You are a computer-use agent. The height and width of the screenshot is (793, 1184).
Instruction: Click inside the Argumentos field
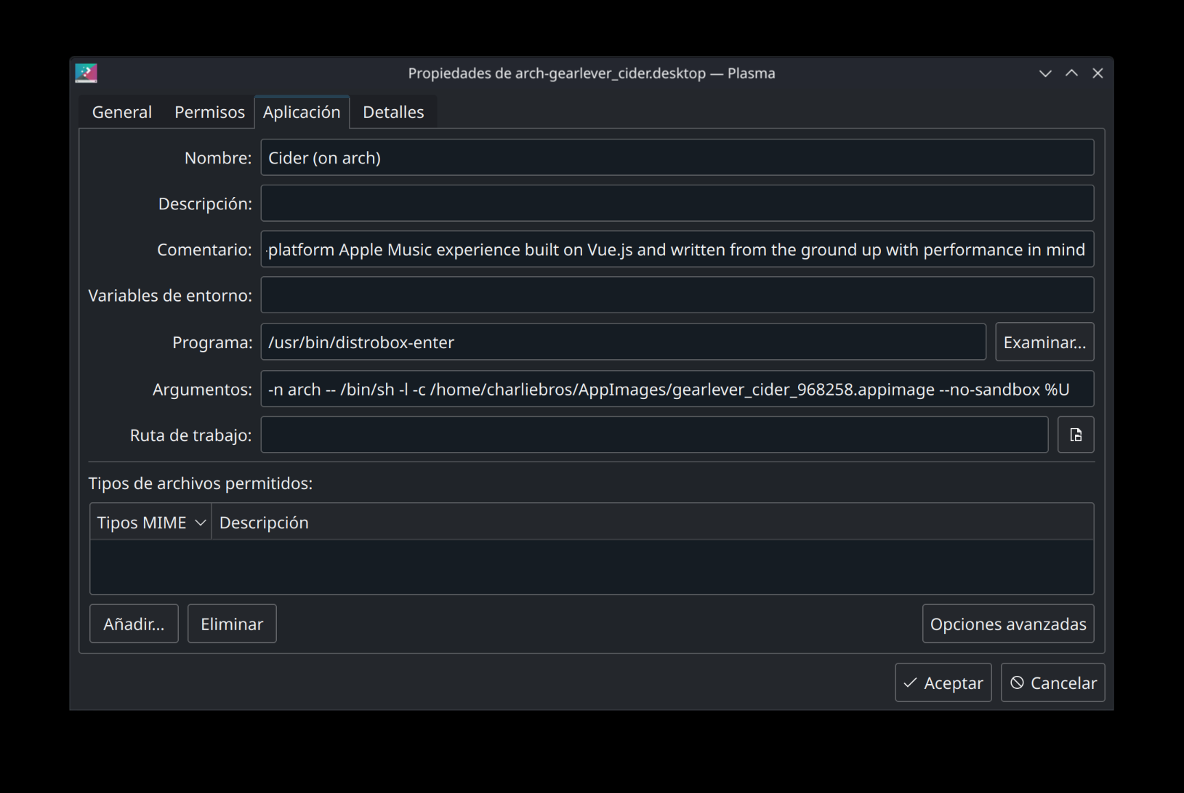point(677,389)
